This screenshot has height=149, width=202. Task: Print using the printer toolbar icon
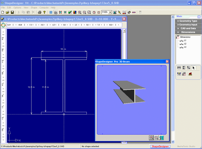(40, 12)
